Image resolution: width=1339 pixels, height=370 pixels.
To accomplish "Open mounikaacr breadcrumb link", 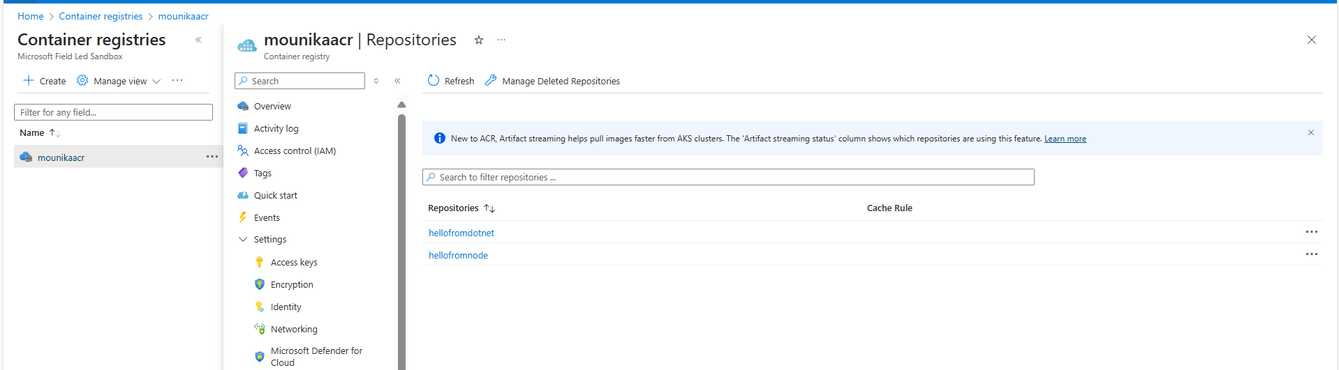I will pyautogui.click(x=183, y=16).
